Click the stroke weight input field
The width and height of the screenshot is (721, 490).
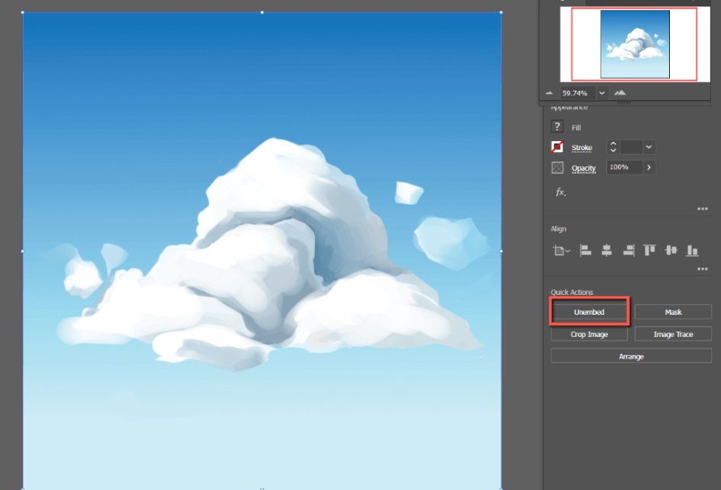tap(631, 147)
